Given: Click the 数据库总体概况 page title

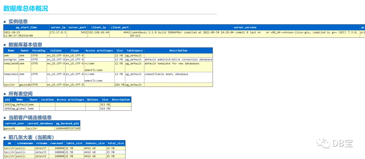Looking at the screenshot, I should [26, 8].
